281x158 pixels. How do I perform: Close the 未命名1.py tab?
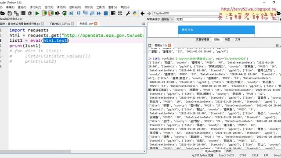[x=96, y=24]
